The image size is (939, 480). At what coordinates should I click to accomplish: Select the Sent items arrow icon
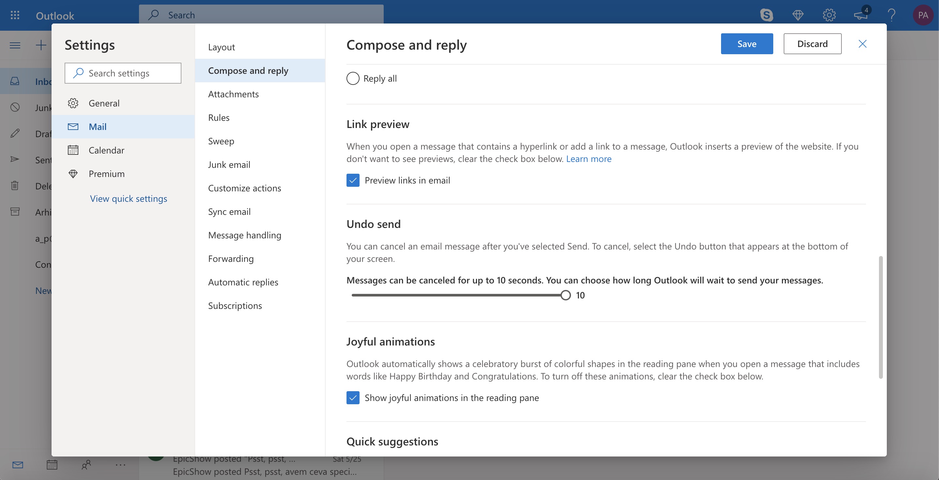(x=15, y=159)
